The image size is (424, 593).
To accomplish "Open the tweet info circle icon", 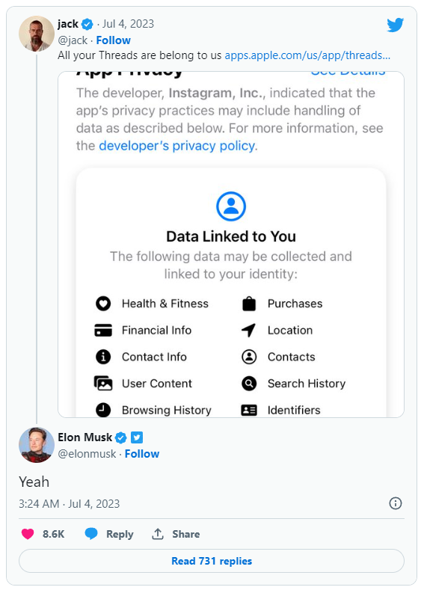I will [x=396, y=503].
